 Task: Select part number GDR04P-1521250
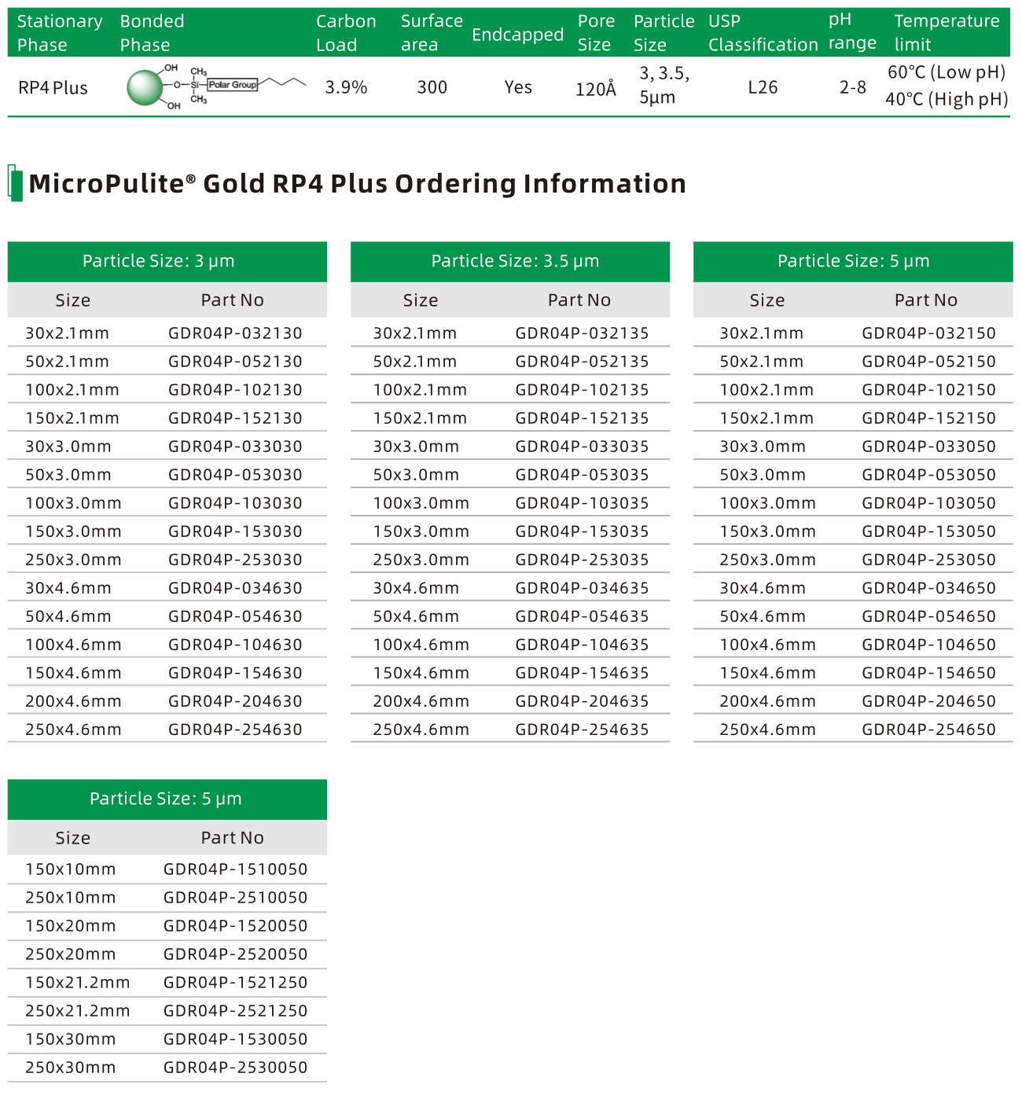point(236,983)
